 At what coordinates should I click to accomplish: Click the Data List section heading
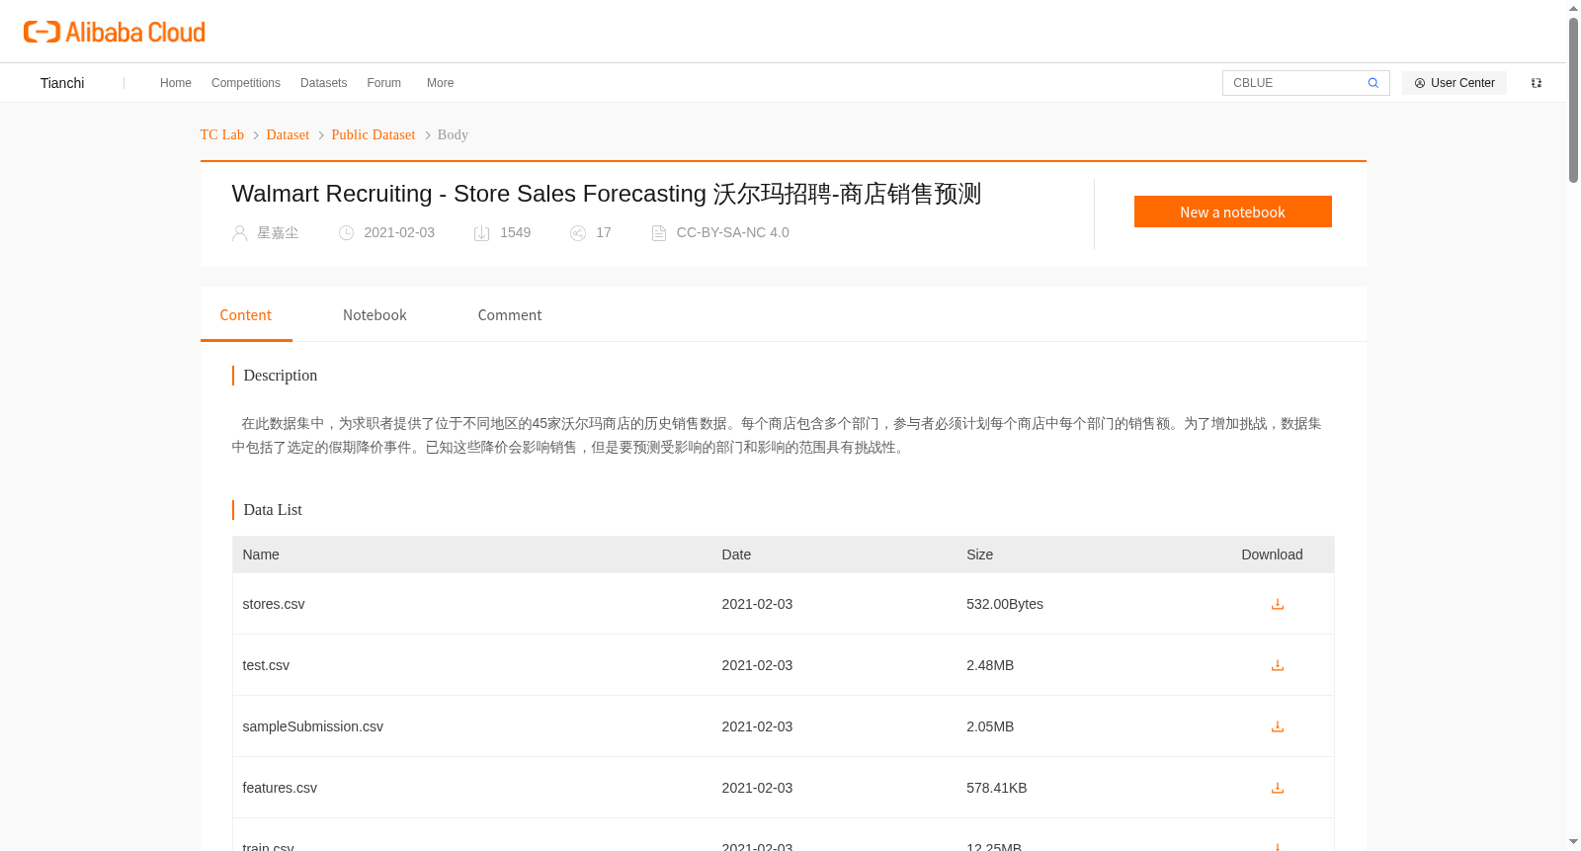tap(273, 510)
